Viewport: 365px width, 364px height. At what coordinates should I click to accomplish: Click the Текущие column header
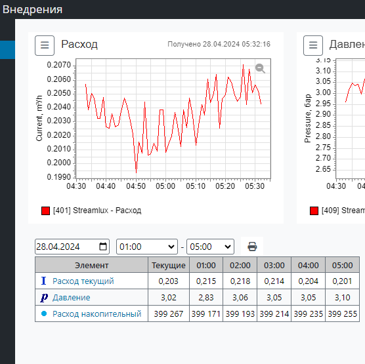click(169, 265)
